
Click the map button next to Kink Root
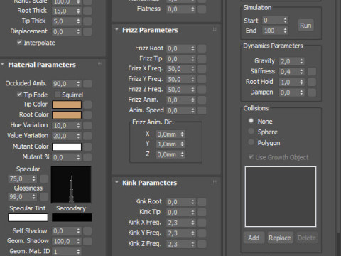point(202,202)
